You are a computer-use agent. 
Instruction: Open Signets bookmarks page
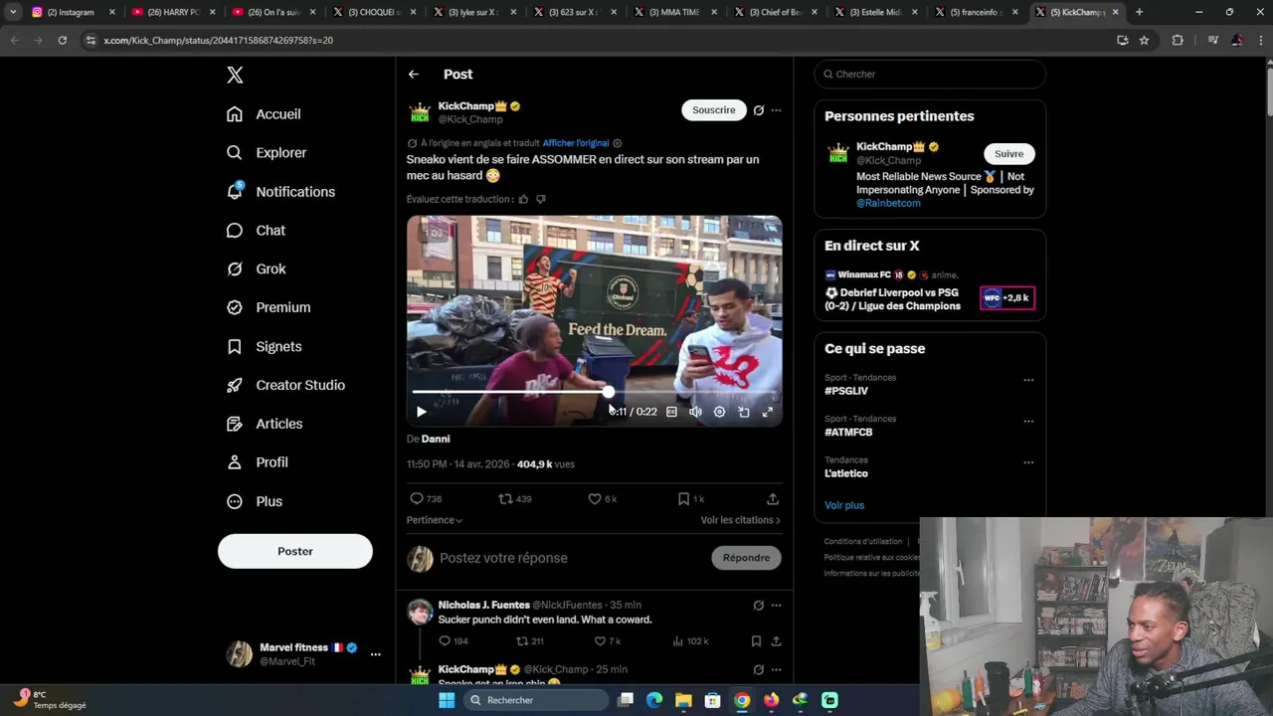pyautogui.click(x=264, y=347)
